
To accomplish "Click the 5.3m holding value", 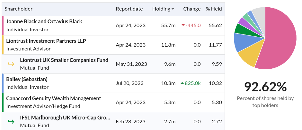I will pyautogui.click(x=170, y=102).
